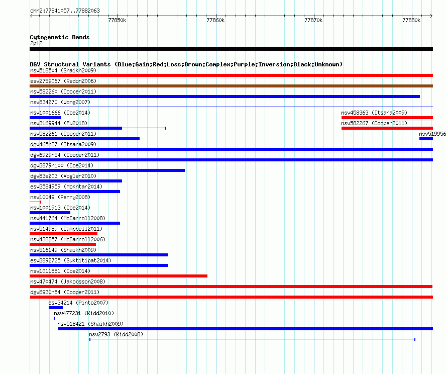
Task: Click esv3584959 (Mokhtar2014) label
Action: [66, 186]
